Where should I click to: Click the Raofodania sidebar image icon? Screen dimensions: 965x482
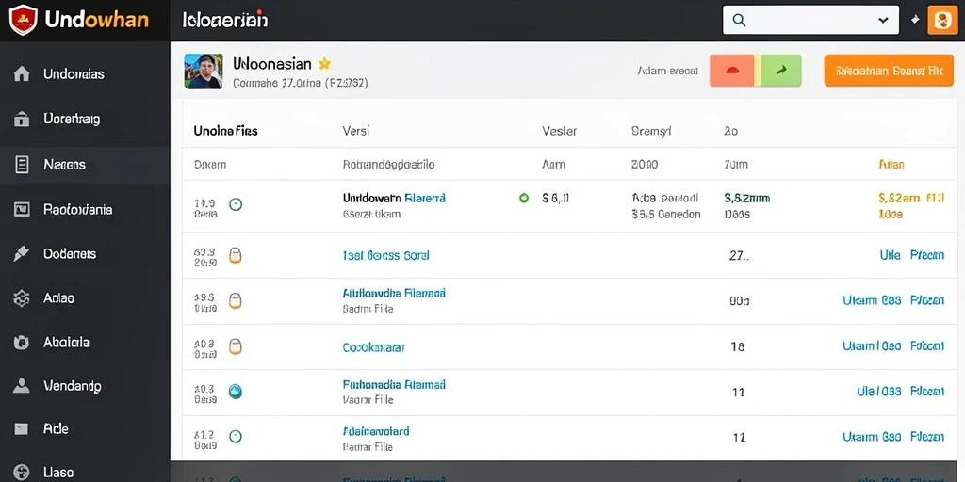(x=22, y=209)
